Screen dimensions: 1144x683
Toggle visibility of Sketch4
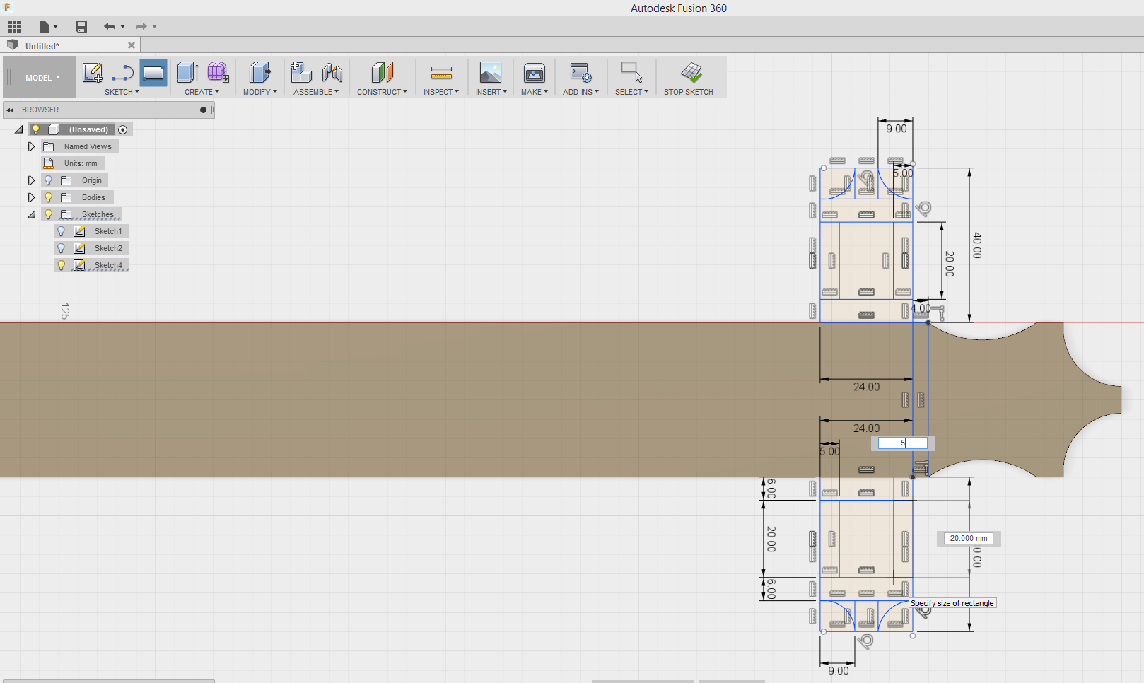(x=62, y=265)
